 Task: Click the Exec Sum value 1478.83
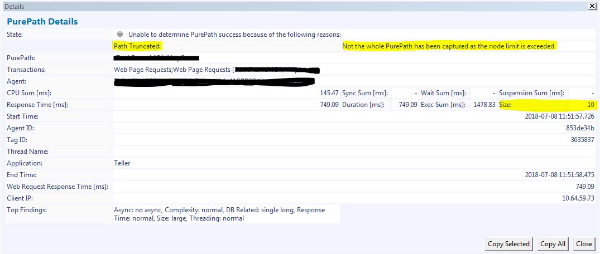pos(484,105)
